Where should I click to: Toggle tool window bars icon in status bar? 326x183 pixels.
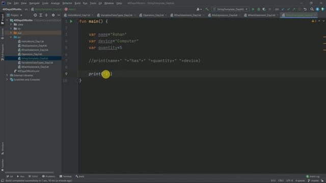2,181
